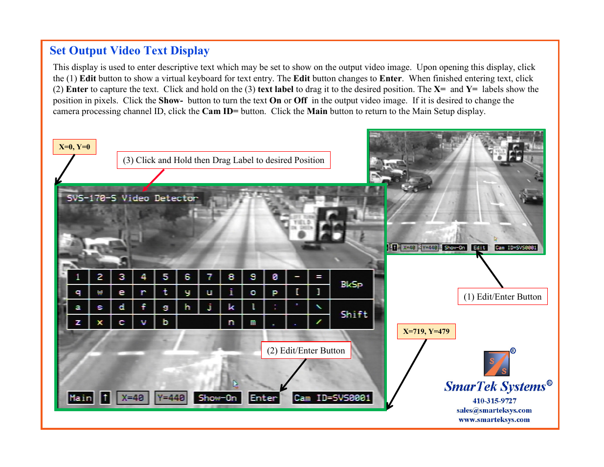Tap the r key on virtual keyboard
The height and width of the screenshot is (467, 604).
(144, 292)
